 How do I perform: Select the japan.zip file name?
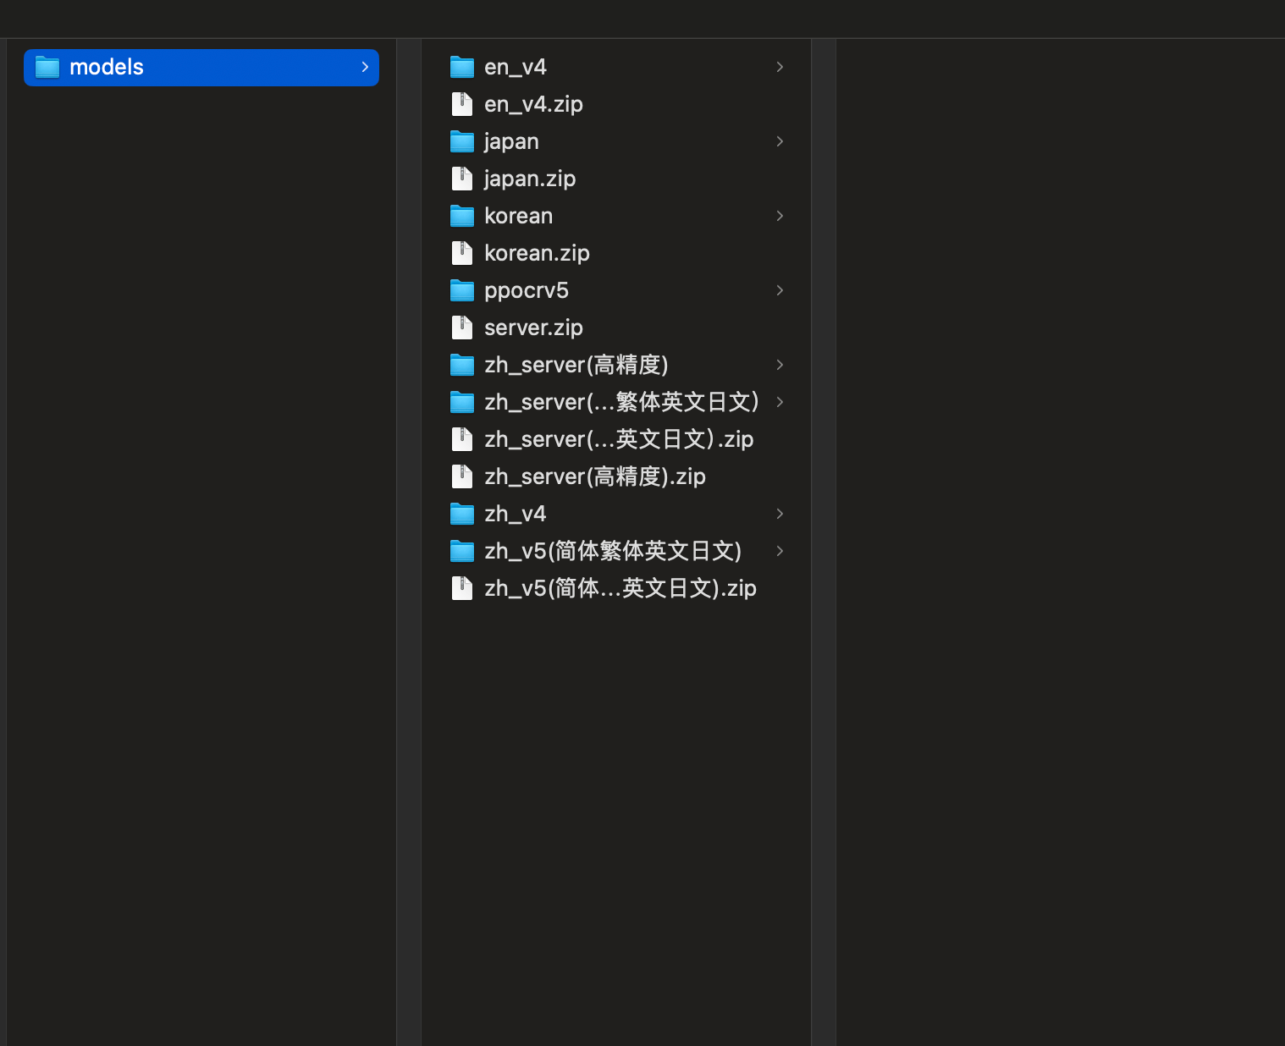530,179
